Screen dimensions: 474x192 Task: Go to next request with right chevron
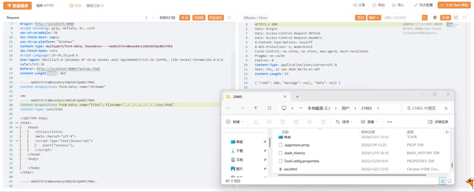click(153, 18)
